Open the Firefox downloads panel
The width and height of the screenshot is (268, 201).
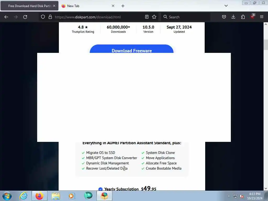233,17
